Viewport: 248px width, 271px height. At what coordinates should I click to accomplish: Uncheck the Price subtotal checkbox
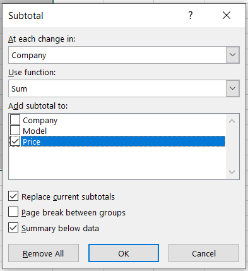[x=15, y=142]
